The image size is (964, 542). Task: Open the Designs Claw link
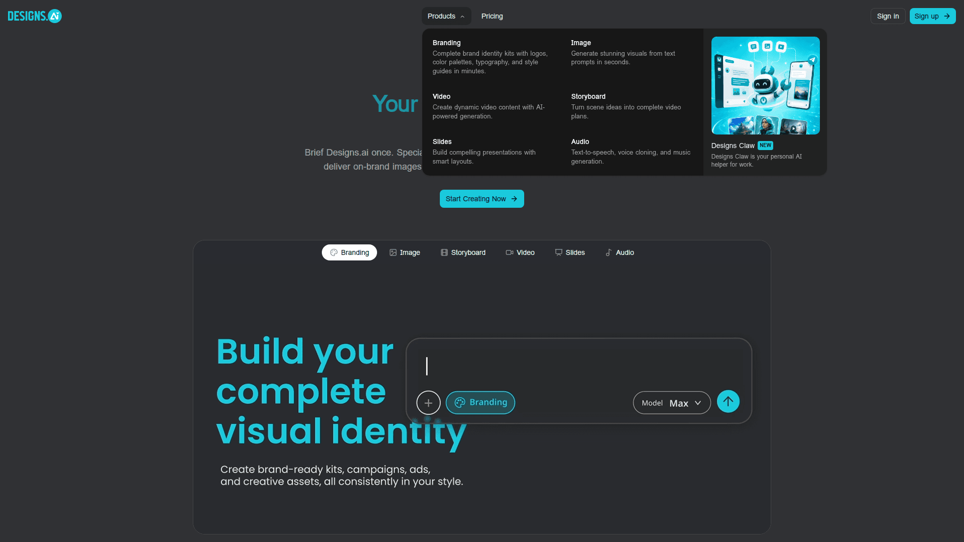tap(733, 146)
